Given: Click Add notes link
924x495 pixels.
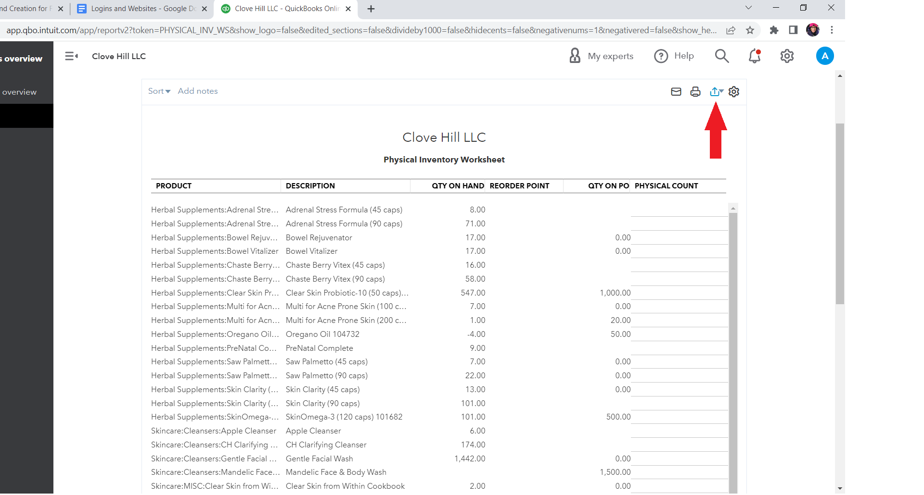Looking at the screenshot, I should pos(198,91).
